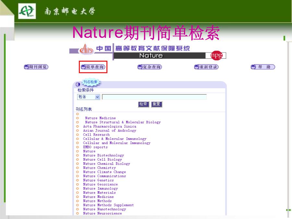Select the Nature Materials journal link
The image size is (292, 219).
[x=100, y=192]
